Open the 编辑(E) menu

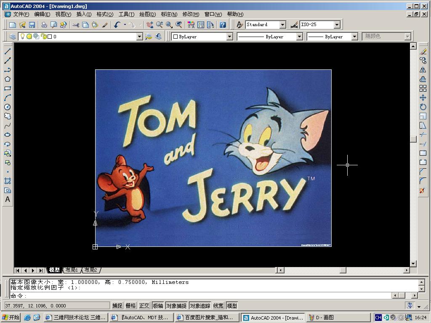click(42, 14)
